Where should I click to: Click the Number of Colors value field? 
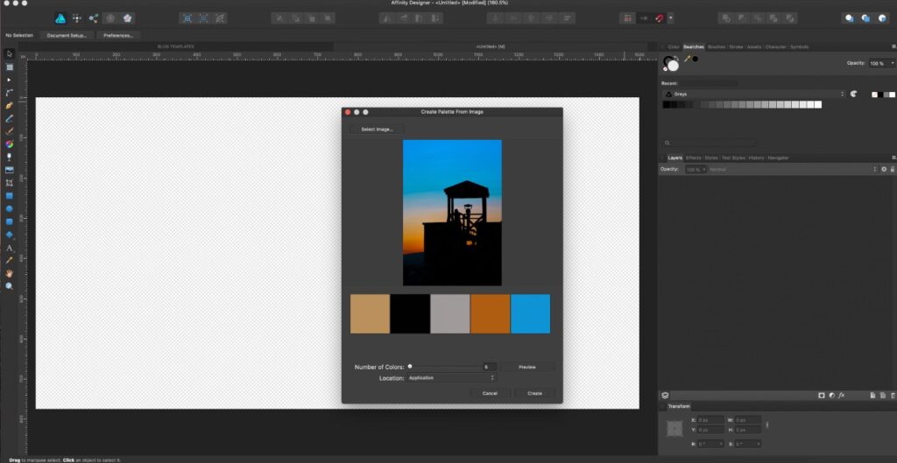pyautogui.click(x=489, y=367)
